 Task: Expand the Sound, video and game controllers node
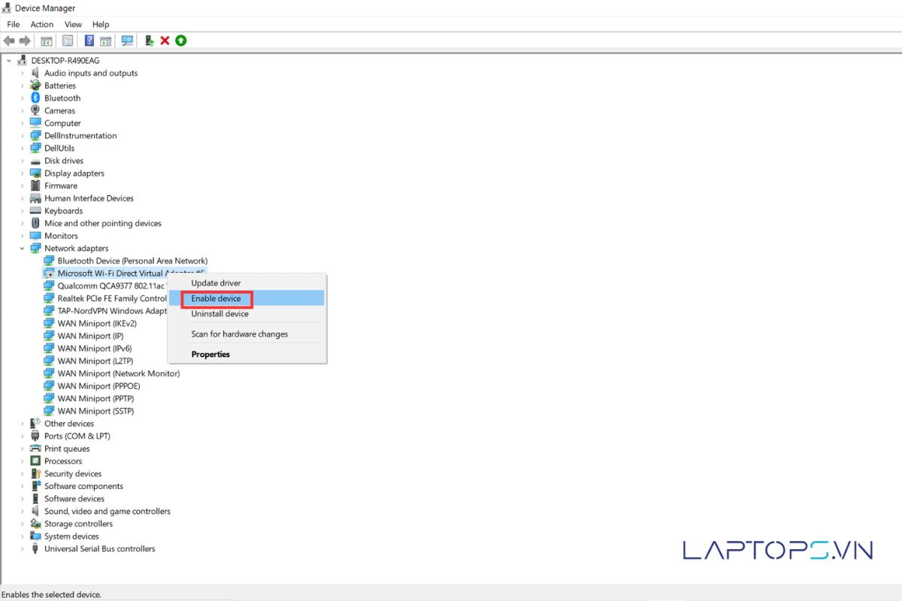point(23,512)
